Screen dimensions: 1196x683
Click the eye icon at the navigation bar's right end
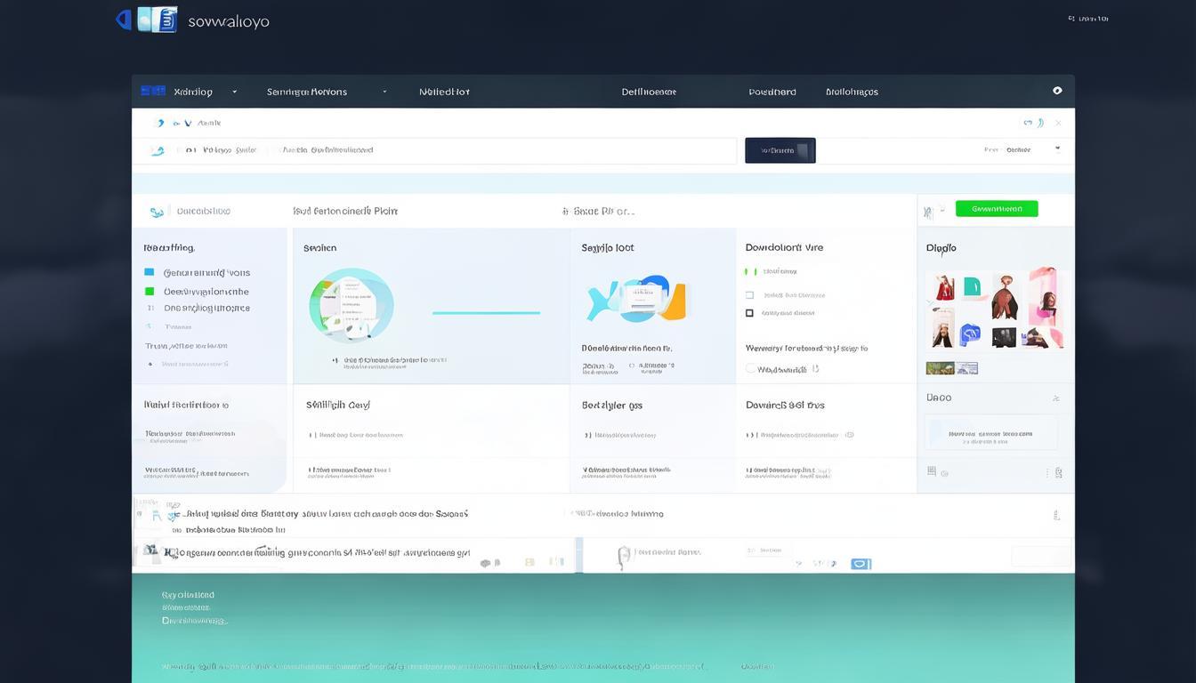point(1057,91)
